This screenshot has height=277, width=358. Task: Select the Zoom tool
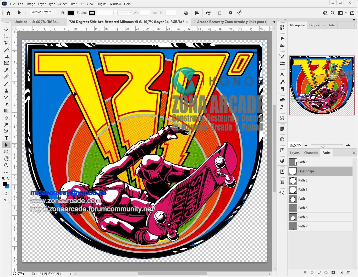point(6,165)
